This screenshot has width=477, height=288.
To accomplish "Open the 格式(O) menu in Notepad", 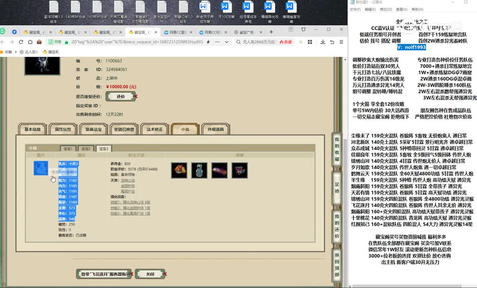I will point(386,9).
